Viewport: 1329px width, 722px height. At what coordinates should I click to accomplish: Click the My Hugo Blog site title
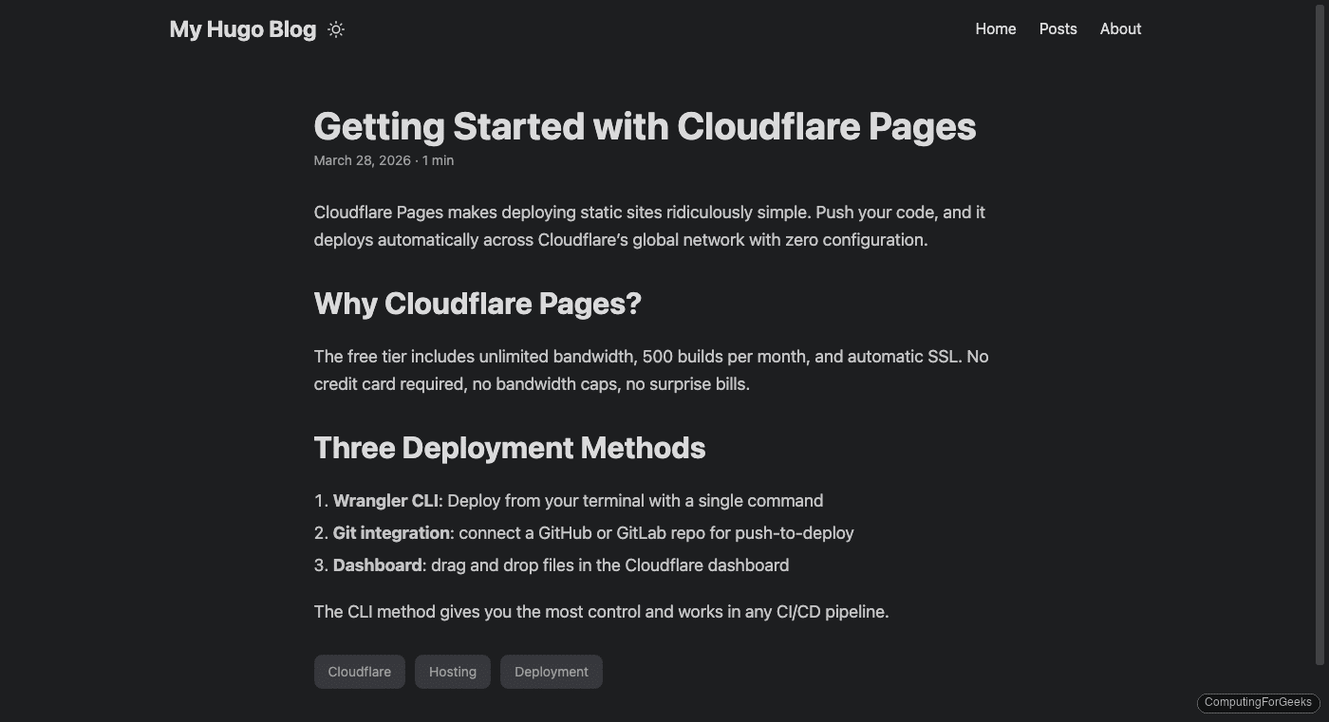(242, 28)
